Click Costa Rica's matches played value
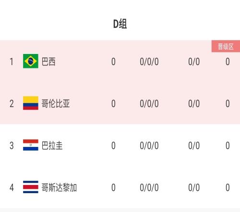The height and width of the screenshot is (212, 240). point(113,187)
